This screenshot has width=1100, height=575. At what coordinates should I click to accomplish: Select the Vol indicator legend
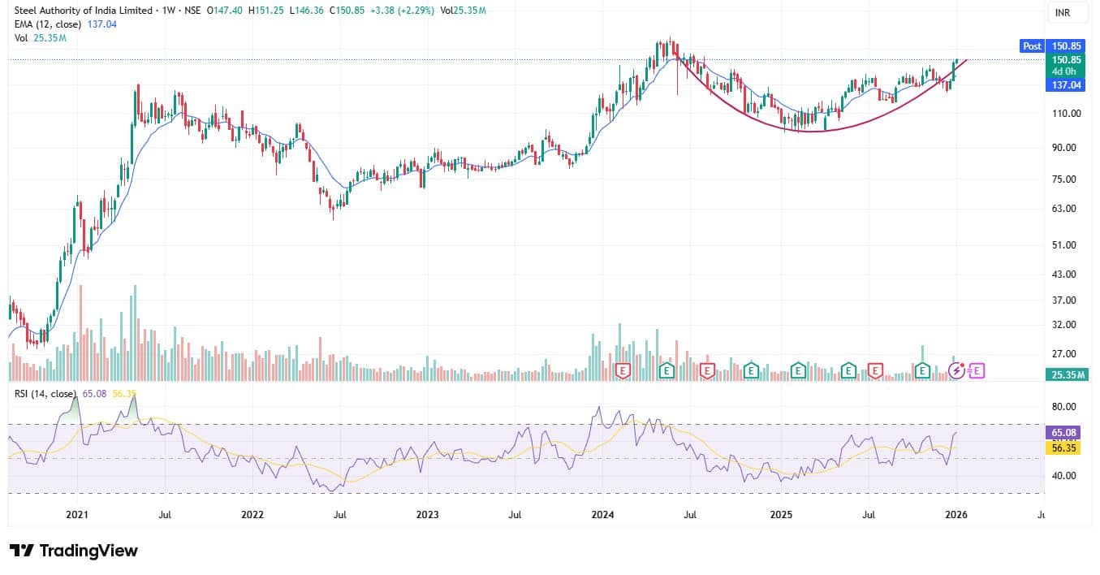click(21, 38)
